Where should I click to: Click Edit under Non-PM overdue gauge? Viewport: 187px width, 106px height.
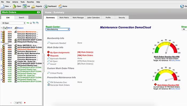point(173,60)
